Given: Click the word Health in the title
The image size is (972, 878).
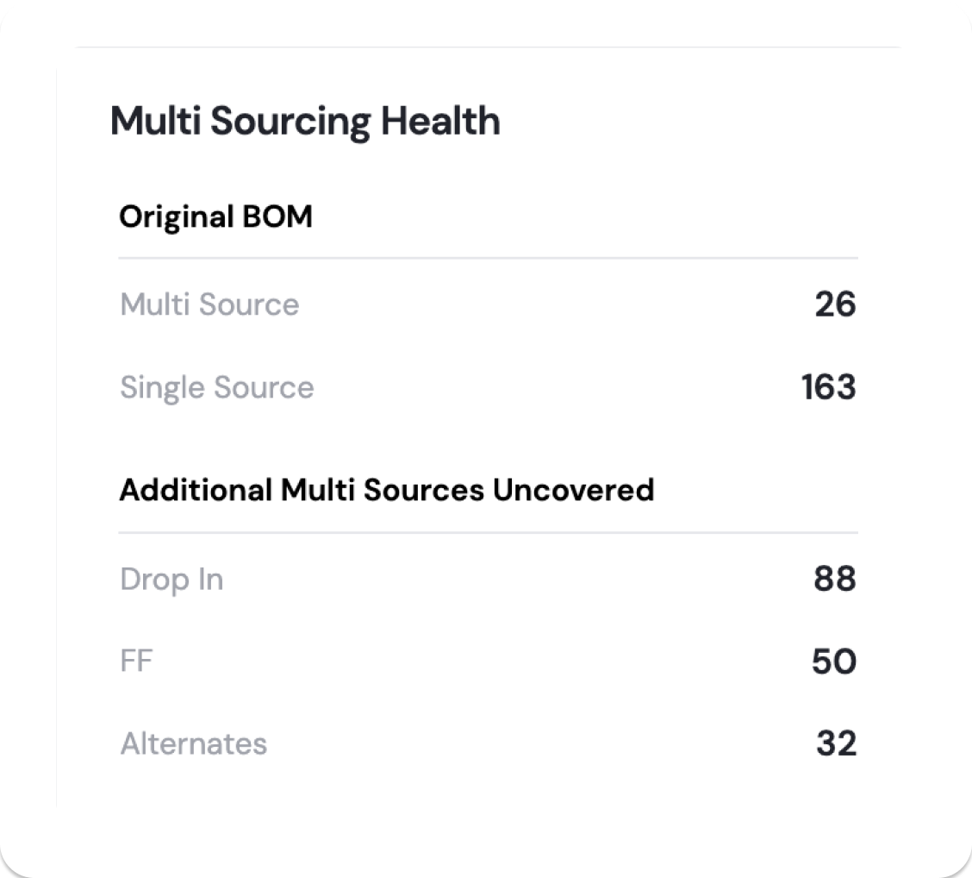Looking at the screenshot, I should click(x=440, y=122).
